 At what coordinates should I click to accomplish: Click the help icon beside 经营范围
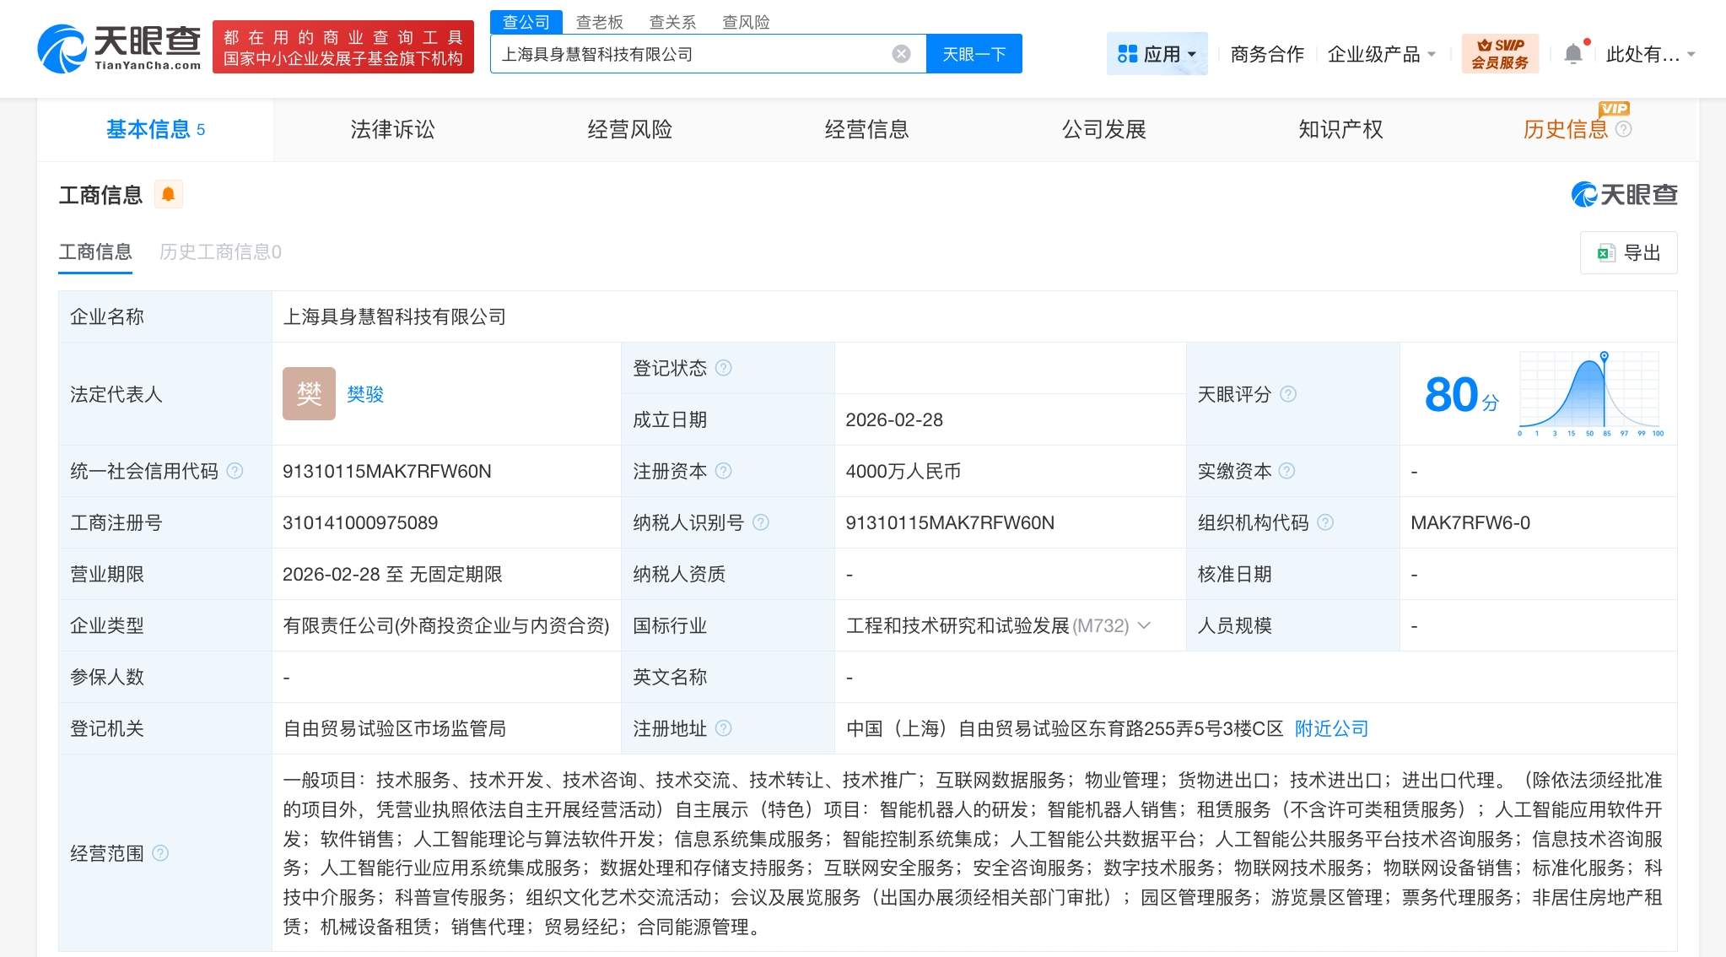[160, 852]
